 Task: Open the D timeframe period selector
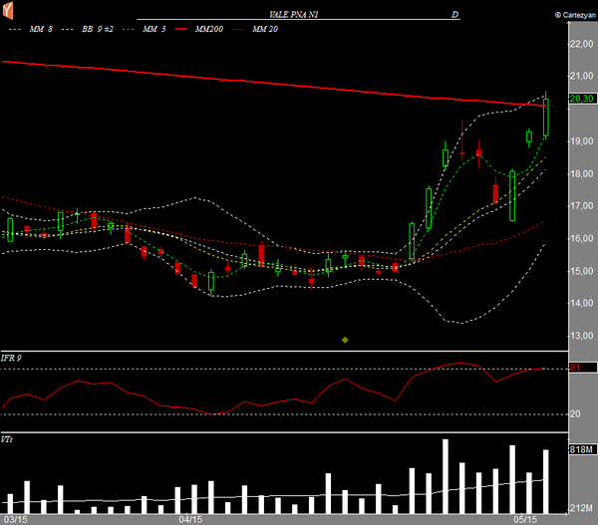454,15
